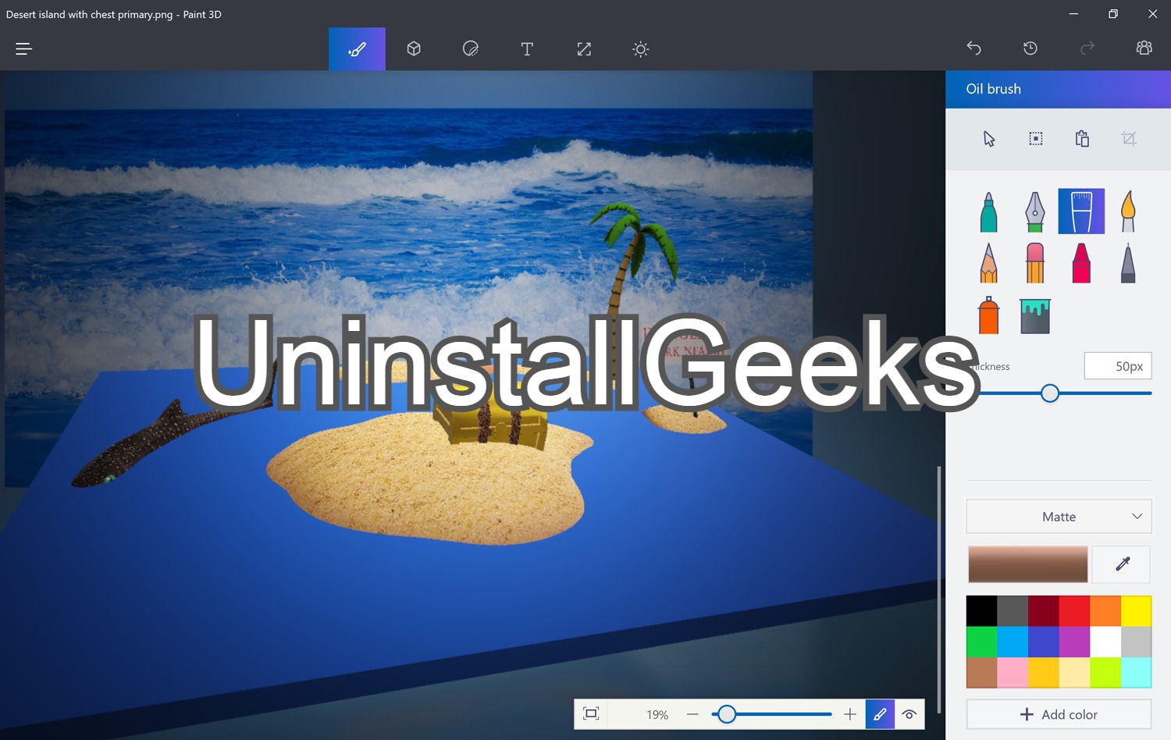The height and width of the screenshot is (740, 1171).
Task: Select the Art tools brush tab
Action: (x=357, y=49)
